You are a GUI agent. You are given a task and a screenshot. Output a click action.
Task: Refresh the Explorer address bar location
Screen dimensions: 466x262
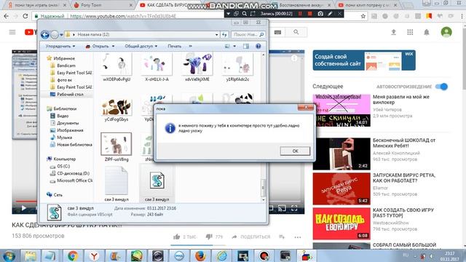tap(224, 35)
